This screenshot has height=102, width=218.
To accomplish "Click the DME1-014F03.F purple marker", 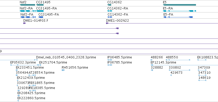I will point(25,23).
